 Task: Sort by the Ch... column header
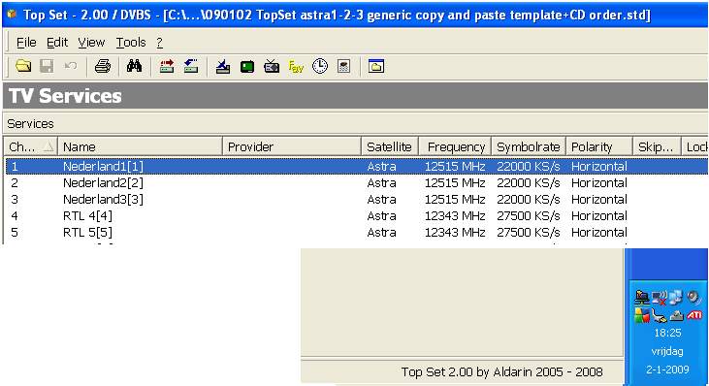31,146
